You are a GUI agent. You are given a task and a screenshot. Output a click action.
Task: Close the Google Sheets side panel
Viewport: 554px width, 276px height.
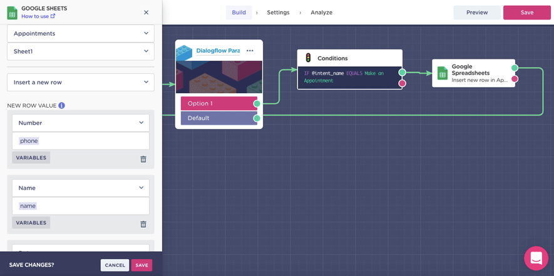(146, 13)
